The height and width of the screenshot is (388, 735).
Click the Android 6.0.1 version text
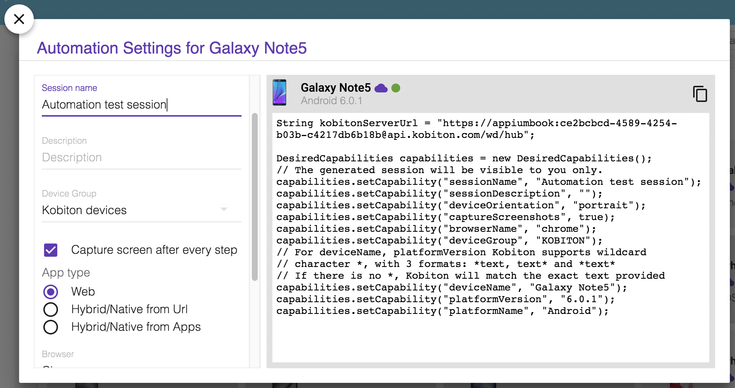[331, 101]
